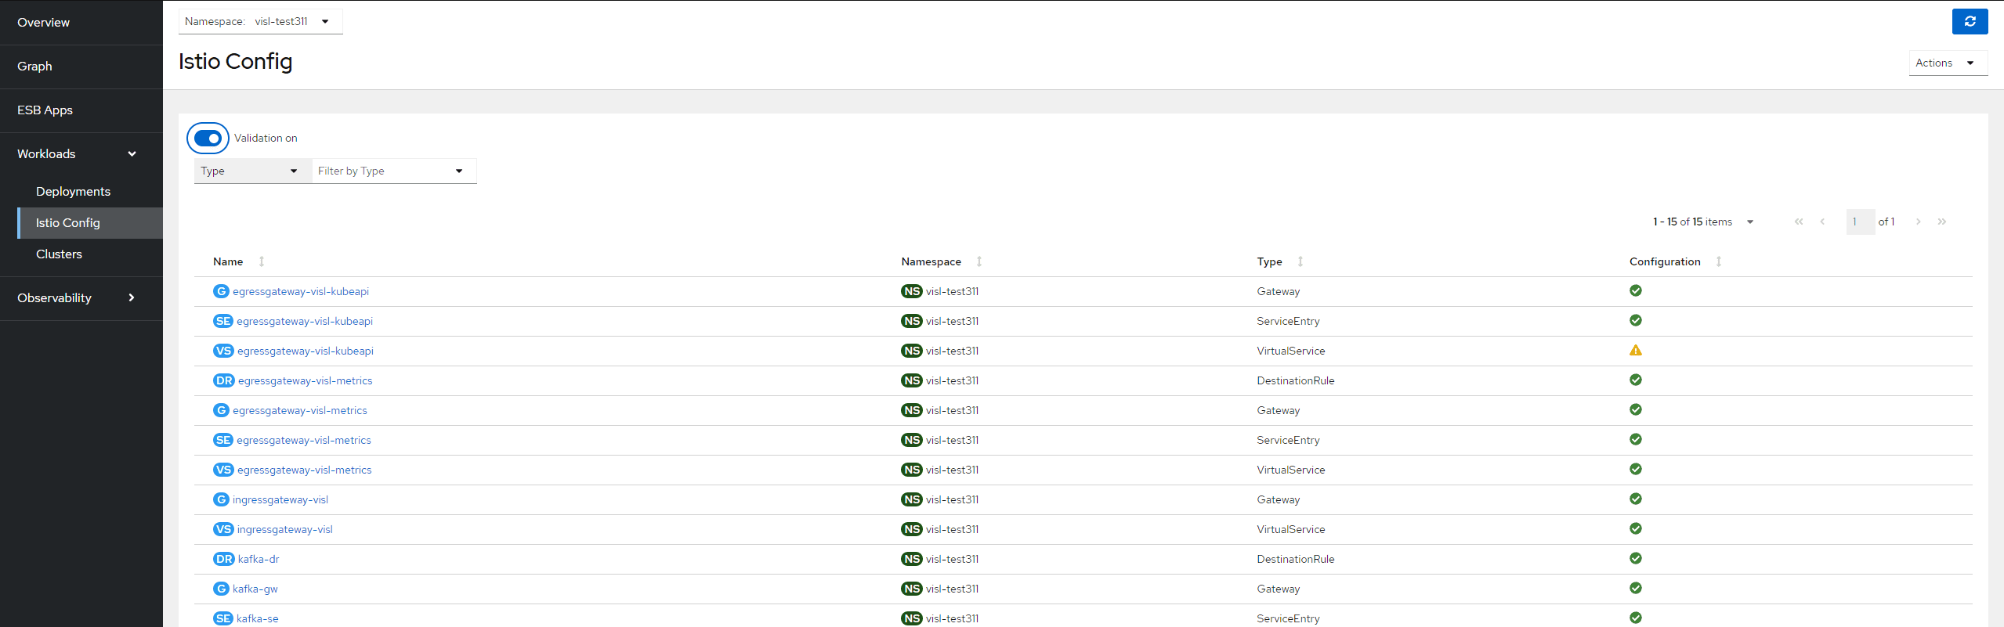Open the Namespace visl-test311 dropdown
This screenshot has width=2004, height=627.
[260, 22]
